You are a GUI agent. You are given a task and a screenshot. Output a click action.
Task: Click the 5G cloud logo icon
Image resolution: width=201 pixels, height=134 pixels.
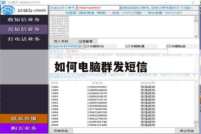(x=8, y=10)
